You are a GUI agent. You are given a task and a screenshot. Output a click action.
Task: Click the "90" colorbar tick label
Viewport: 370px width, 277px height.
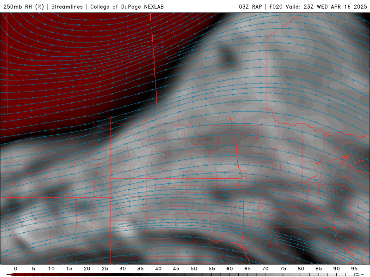pos(337,269)
